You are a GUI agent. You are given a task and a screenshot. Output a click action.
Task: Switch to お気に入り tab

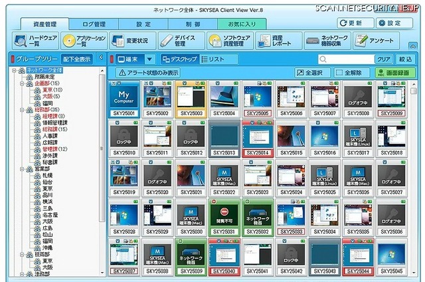242,24
